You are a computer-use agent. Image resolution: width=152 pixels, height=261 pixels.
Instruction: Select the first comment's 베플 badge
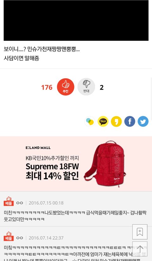(x=9, y=201)
